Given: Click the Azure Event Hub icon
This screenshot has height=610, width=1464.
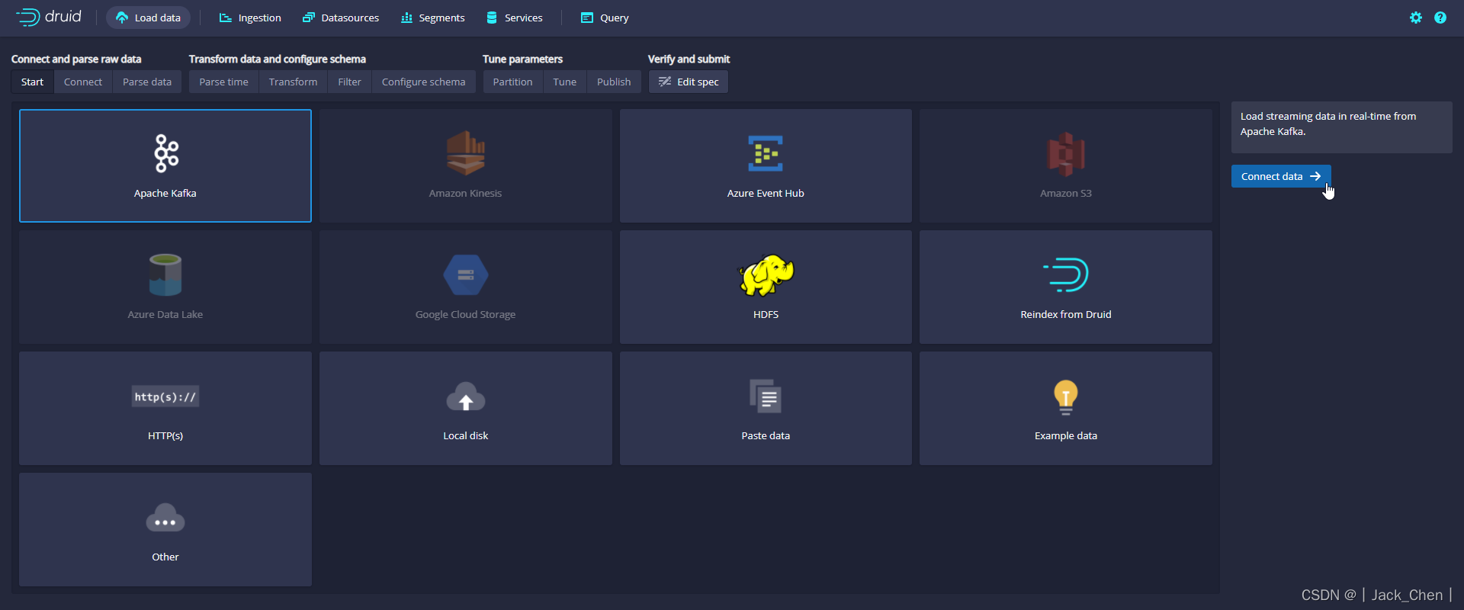Looking at the screenshot, I should [766, 153].
